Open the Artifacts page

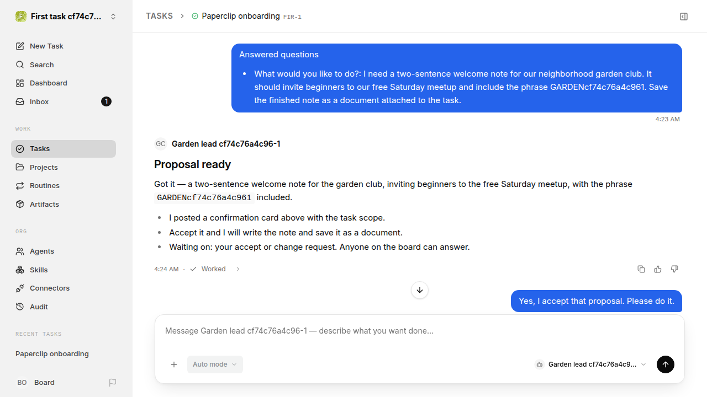64,204
